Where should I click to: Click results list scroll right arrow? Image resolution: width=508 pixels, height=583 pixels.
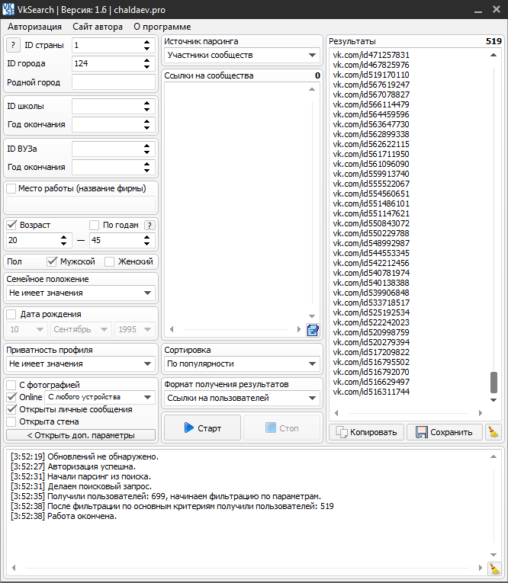(x=481, y=413)
